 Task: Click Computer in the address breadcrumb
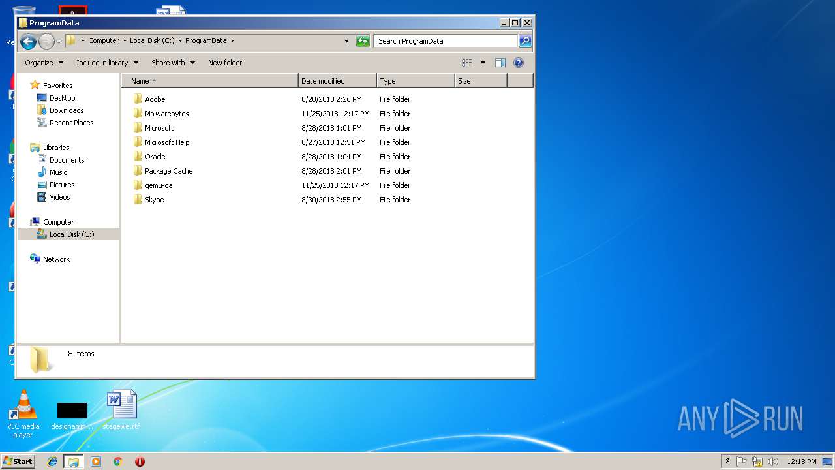tap(104, 40)
